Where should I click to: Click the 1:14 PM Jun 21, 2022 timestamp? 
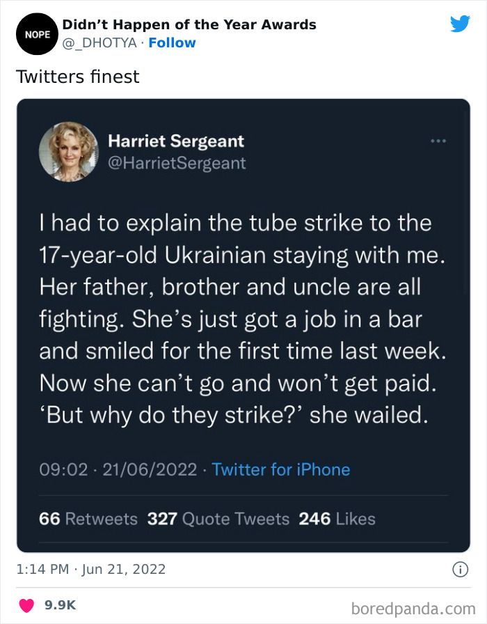pyautogui.click(x=91, y=569)
